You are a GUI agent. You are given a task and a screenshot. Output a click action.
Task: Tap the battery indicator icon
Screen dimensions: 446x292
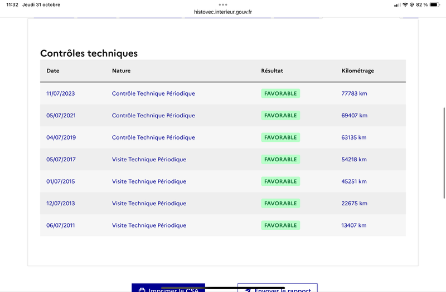[435, 4]
